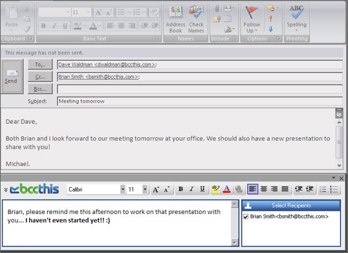Screen dimensions: 348x253
Task: Align right in bccthis toolbar
Action: pos(274,189)
